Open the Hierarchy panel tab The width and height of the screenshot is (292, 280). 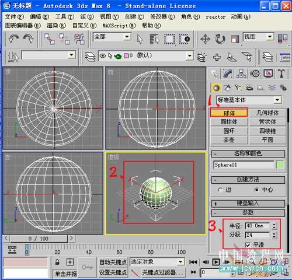[241, 73]
